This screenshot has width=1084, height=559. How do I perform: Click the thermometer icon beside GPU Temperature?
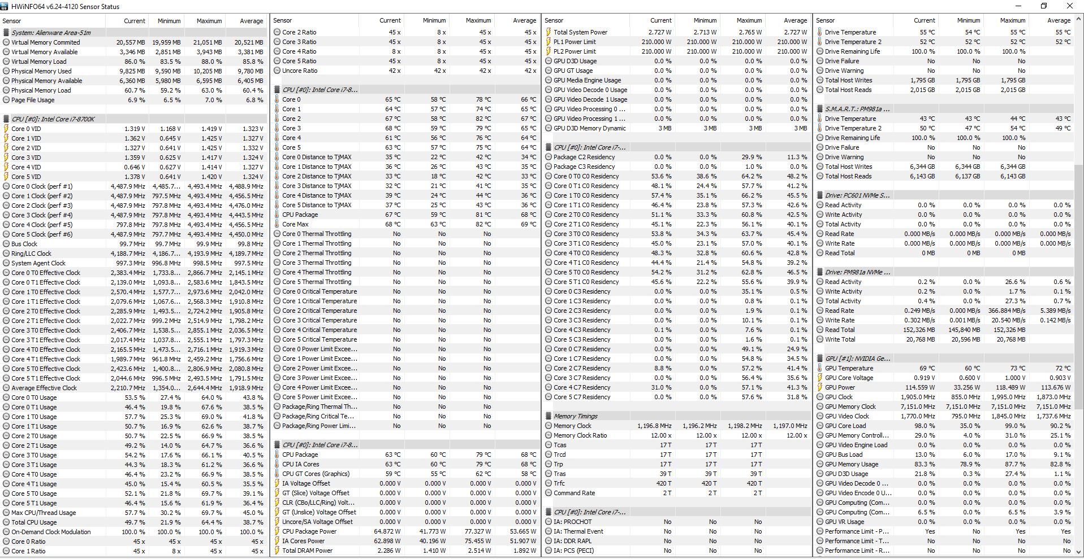coord(820,368)
